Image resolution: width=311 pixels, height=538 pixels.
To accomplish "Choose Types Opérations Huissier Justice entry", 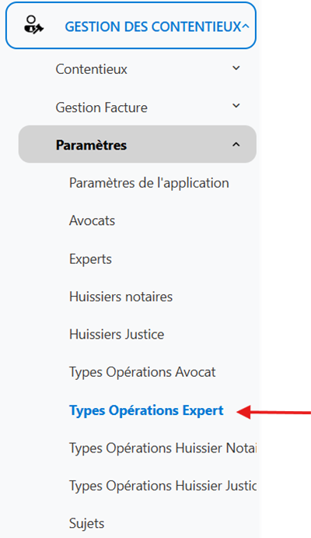I will 163,486.
